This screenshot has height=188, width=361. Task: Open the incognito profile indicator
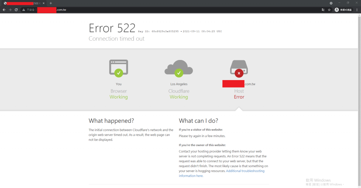[x=343, y=10]
